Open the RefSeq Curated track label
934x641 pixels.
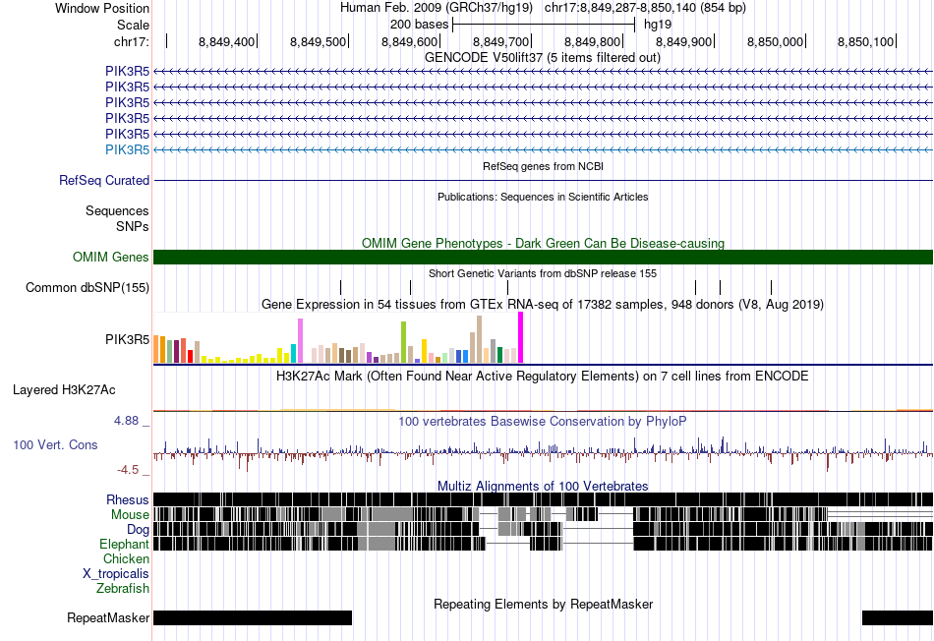(x=103, y=181)
